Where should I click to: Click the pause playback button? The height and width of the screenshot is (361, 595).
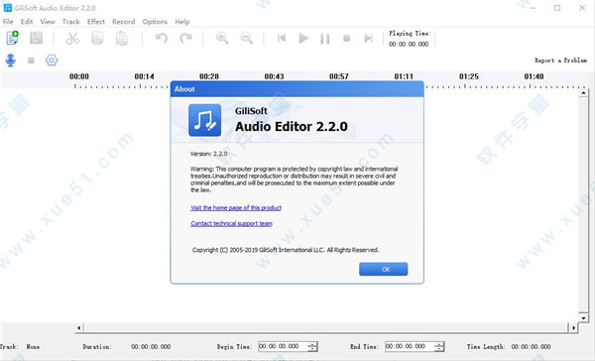[325, 38]
